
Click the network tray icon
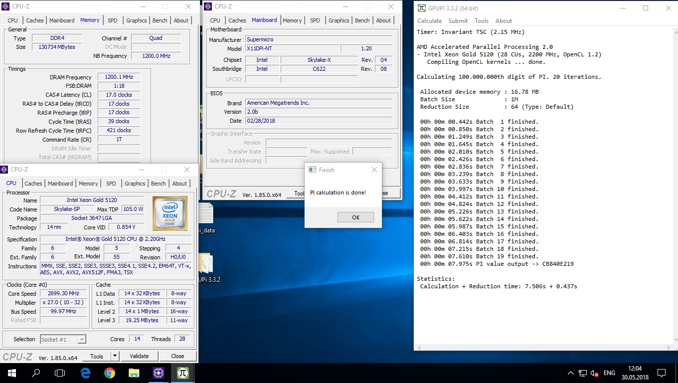coord(582,373)
